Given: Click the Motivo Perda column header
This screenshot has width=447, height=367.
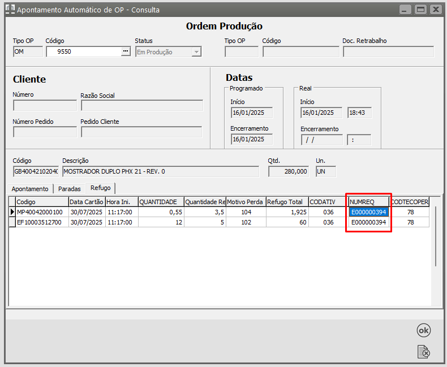Looking at the screenshot, I should 245,201.
